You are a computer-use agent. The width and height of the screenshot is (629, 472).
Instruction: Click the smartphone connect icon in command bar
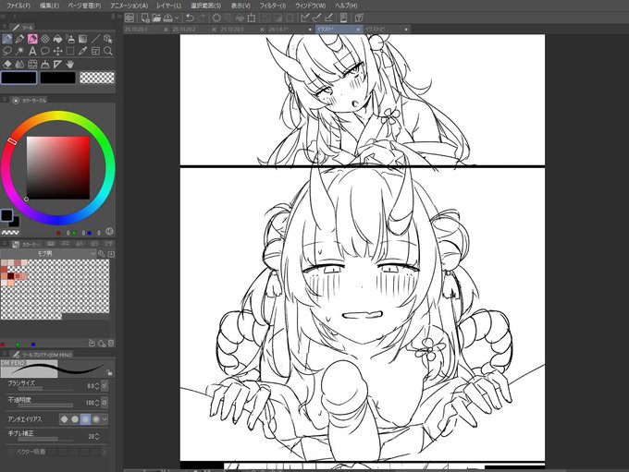click(x=343, y=18)
